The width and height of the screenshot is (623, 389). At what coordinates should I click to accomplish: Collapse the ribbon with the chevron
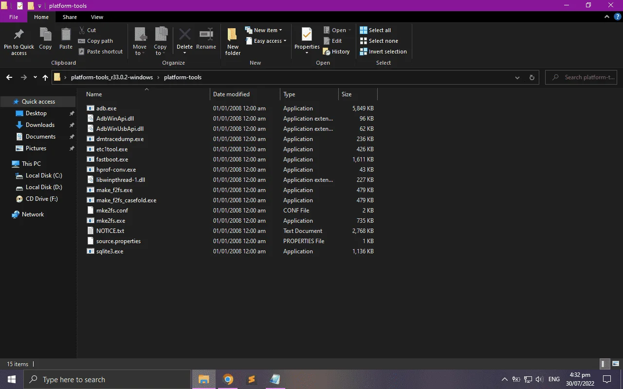click(607, 17)
